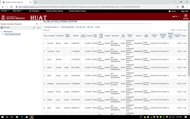Open the Favorites dropdown menu
Screen dimensions: 190x119
click(5, 11)
